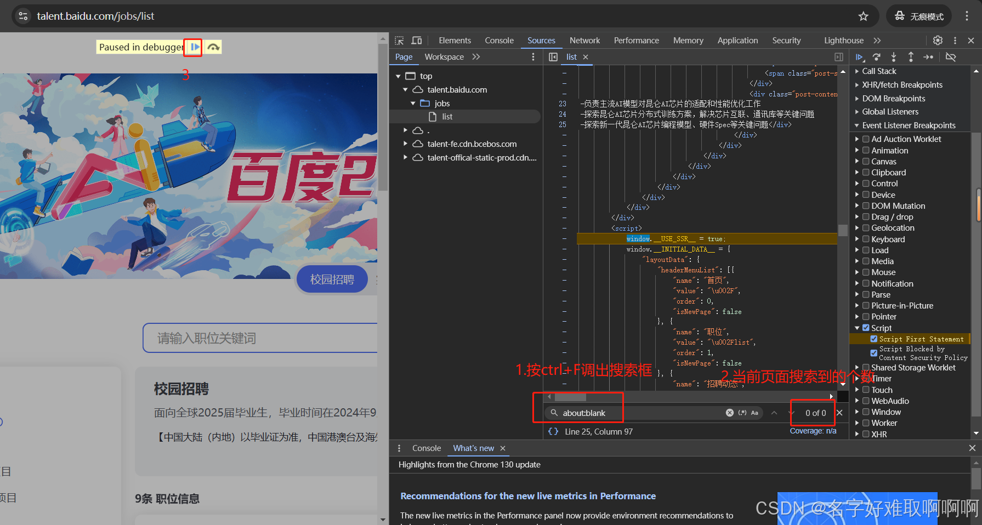Resume script execution in debugger toolbar
The height and width of the screenshot is (525, 982).
click(x=860, y=57)
